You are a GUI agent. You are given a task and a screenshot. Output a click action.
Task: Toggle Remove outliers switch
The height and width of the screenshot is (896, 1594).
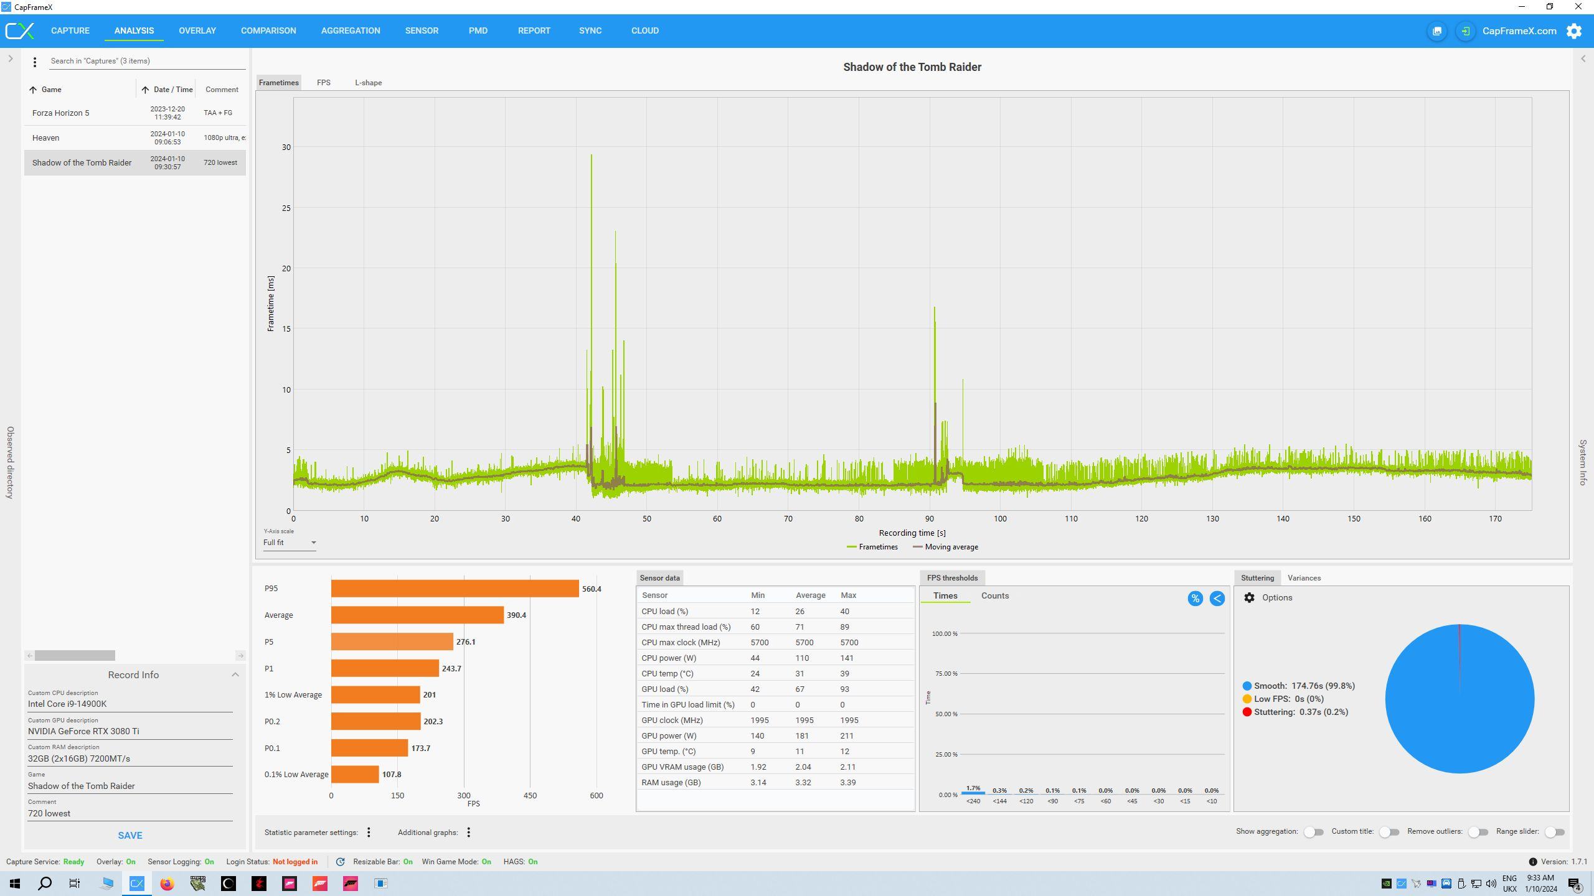[1478, 832]
